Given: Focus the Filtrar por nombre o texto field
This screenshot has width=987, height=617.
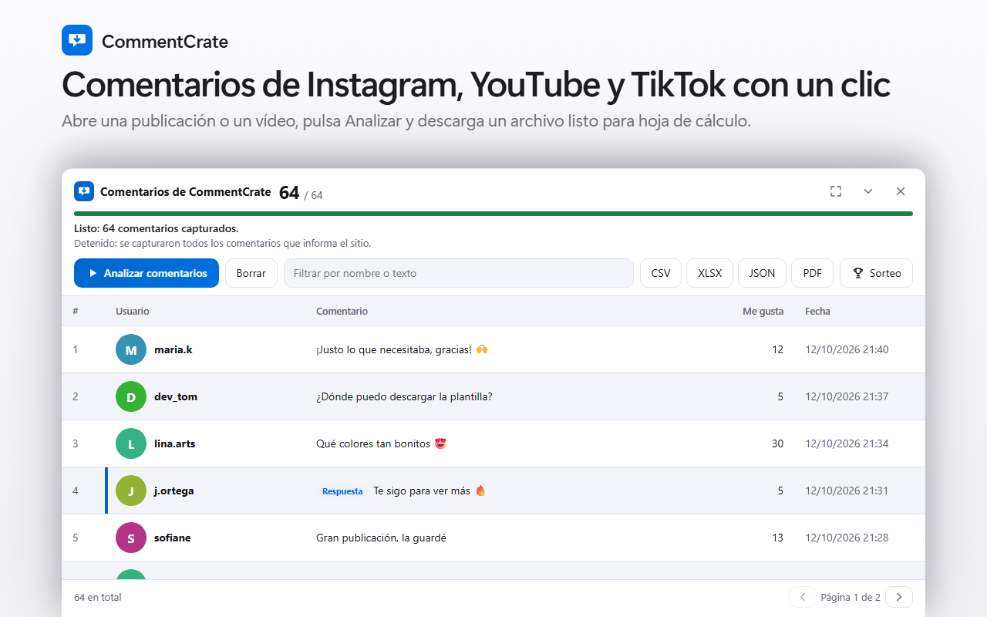Looking at the screenshot, I should tap(459, 273).
